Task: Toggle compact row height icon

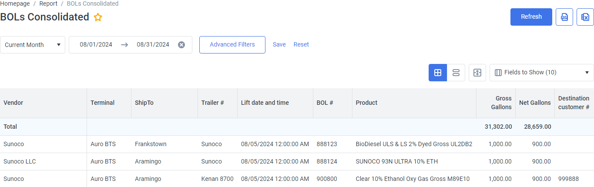Action: coord(477,73)
